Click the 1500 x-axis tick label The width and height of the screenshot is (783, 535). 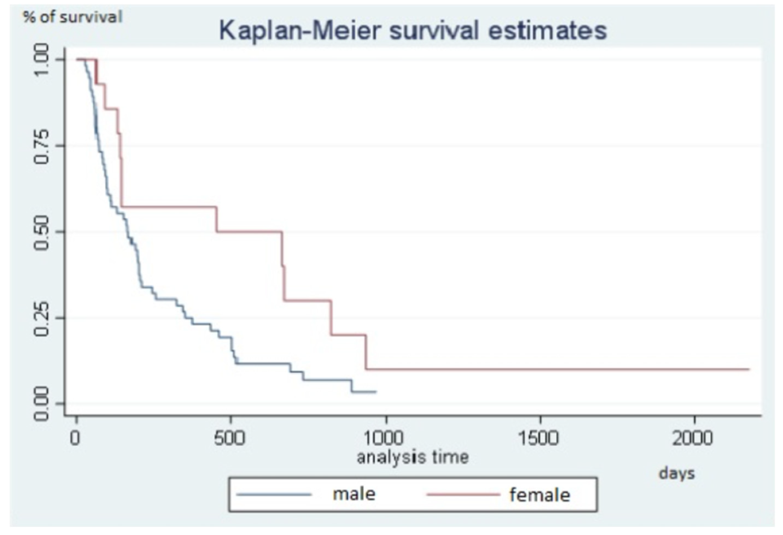pos(539,438)
